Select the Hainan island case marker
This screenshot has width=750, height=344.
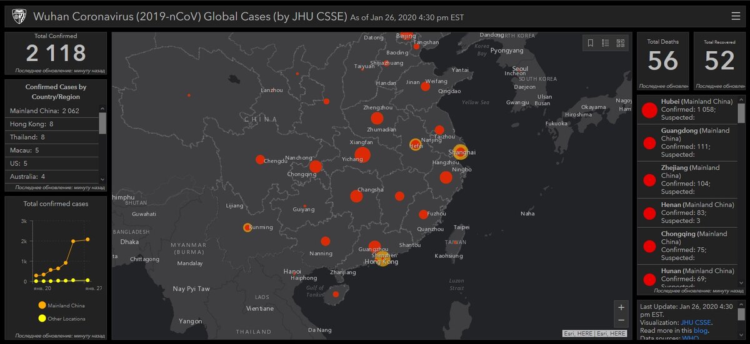[336, 294]
